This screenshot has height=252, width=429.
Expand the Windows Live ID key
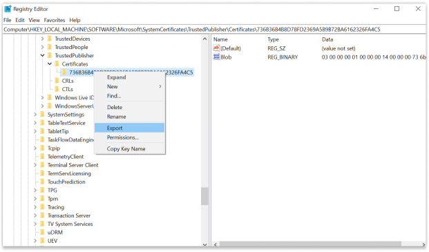(42, 97)
